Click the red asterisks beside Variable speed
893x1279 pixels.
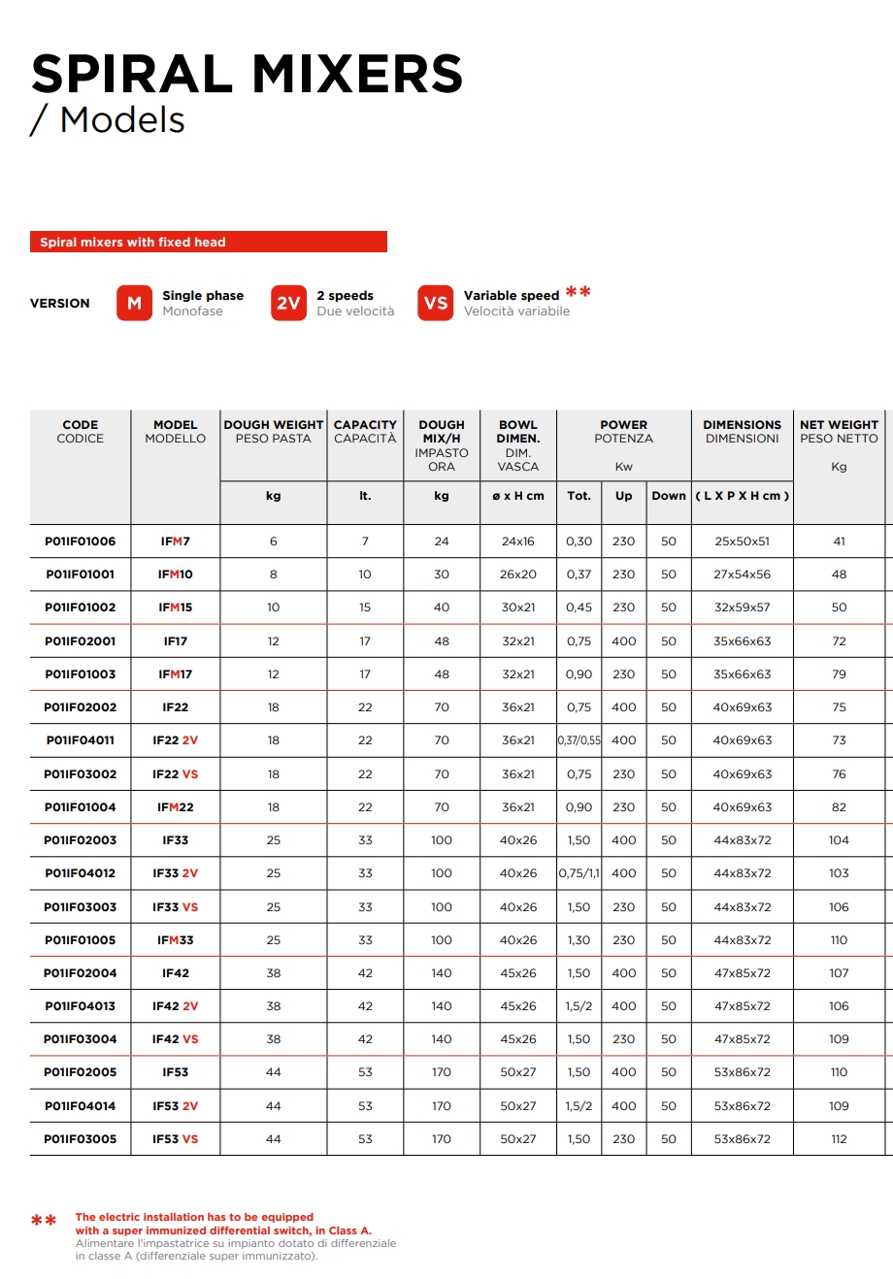pyautogui.click(x=579, y=292)
